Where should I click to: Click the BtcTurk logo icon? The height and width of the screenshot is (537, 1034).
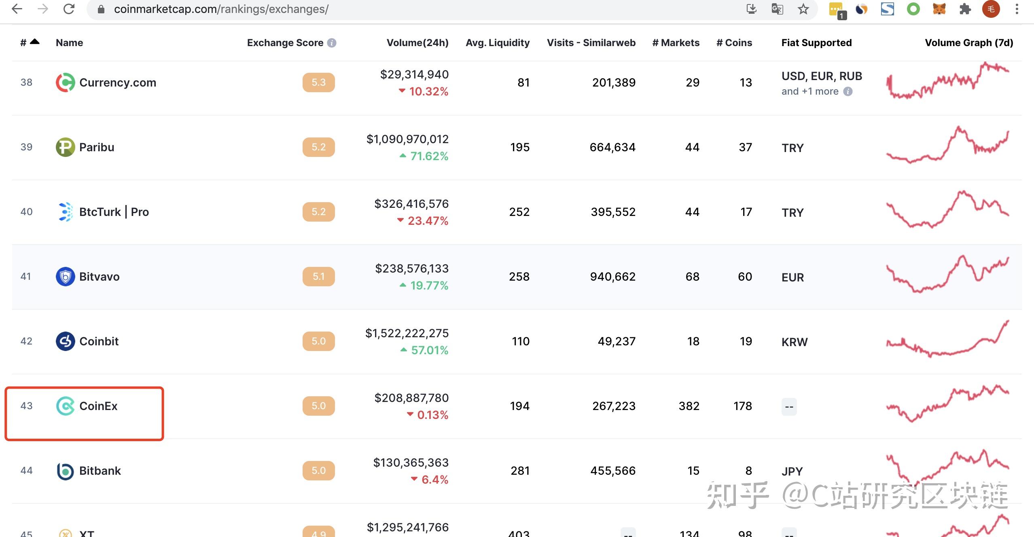click(65, 212)
